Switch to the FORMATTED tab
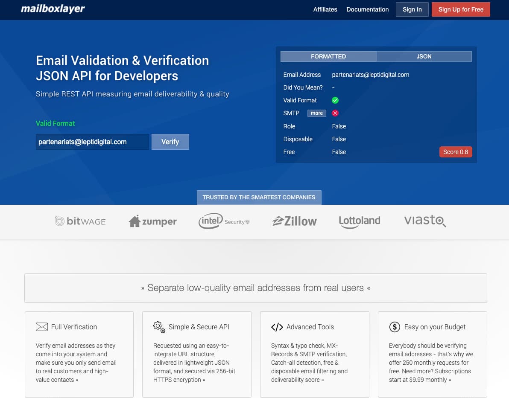 coord(328,56)
